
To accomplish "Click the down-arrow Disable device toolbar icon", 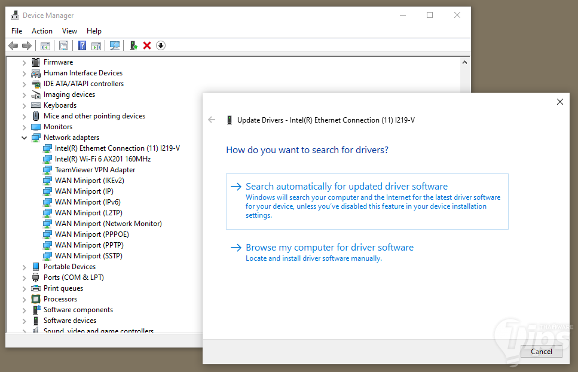I will (161, 45).
